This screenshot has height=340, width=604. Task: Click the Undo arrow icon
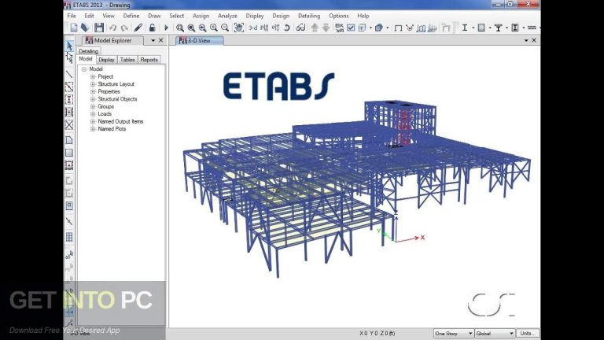[112, 28]
